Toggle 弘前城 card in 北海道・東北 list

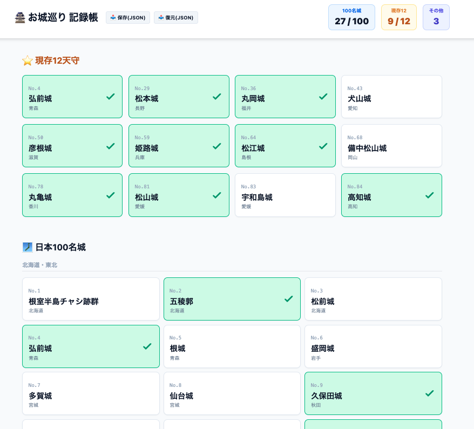(91, 346)
